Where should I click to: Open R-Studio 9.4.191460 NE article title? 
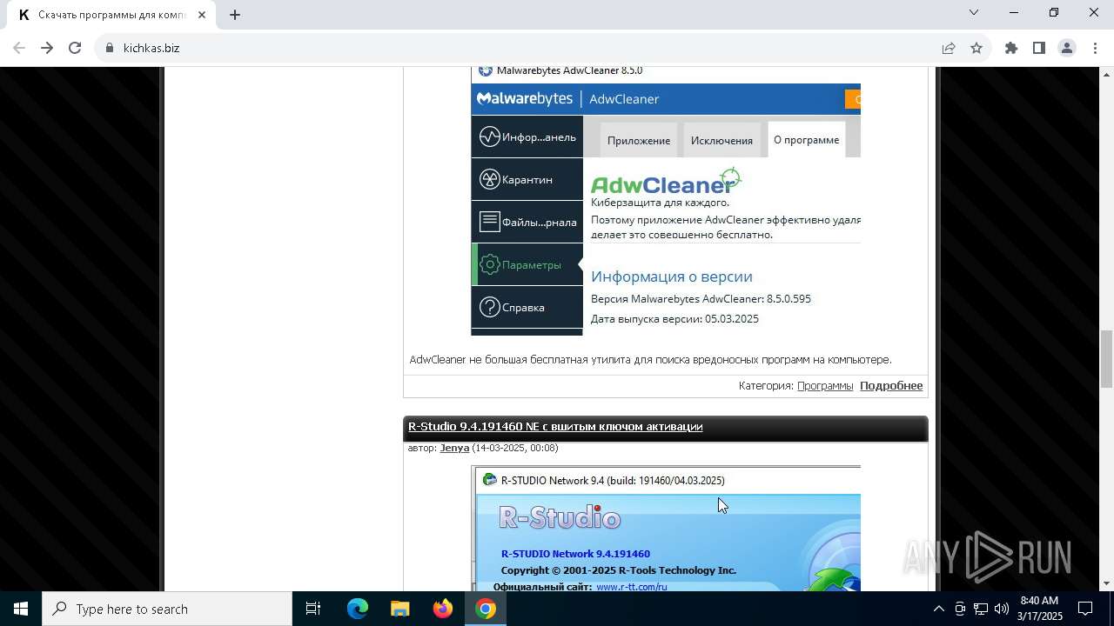click(555, 427)
